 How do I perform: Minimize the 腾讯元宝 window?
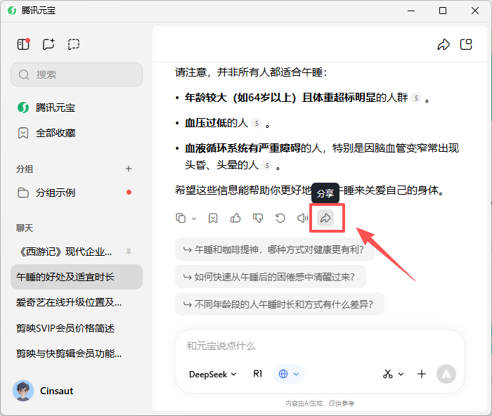pyautogui.click(x=411, y=11)
